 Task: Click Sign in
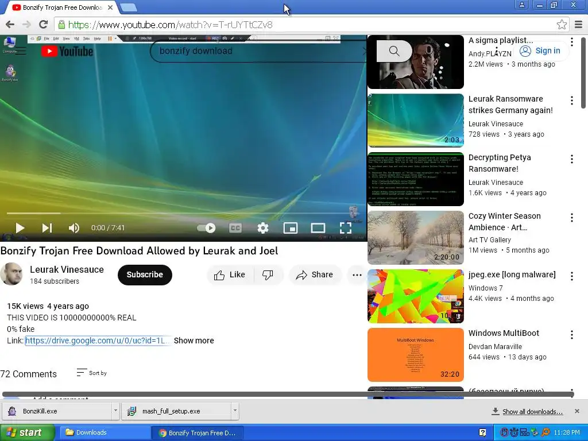pyautogui.click(x=540, y=51)
